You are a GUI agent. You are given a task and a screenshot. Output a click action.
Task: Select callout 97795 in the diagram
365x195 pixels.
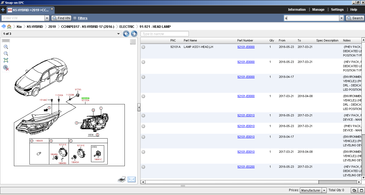pos(78,90)
